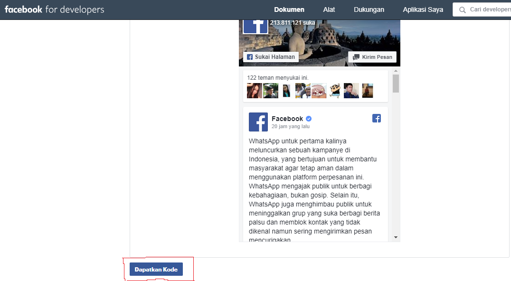Screen dimensions: 511x281
Task: Click the 122 teman menyukai ini text
Action: click(278, 77)
